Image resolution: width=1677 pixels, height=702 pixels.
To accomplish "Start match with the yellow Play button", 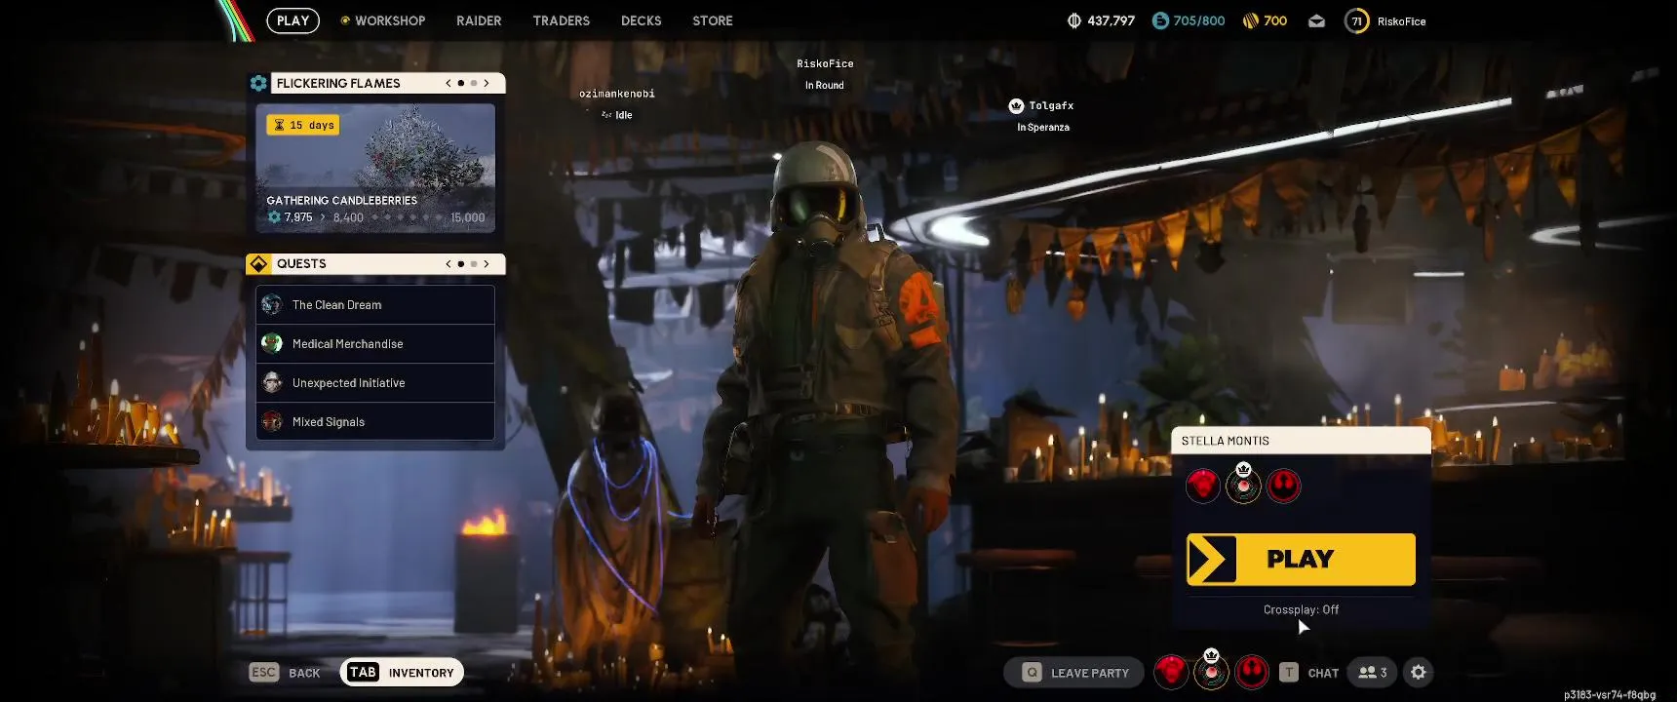I will pyautogui.click(x=1301, y=559).
